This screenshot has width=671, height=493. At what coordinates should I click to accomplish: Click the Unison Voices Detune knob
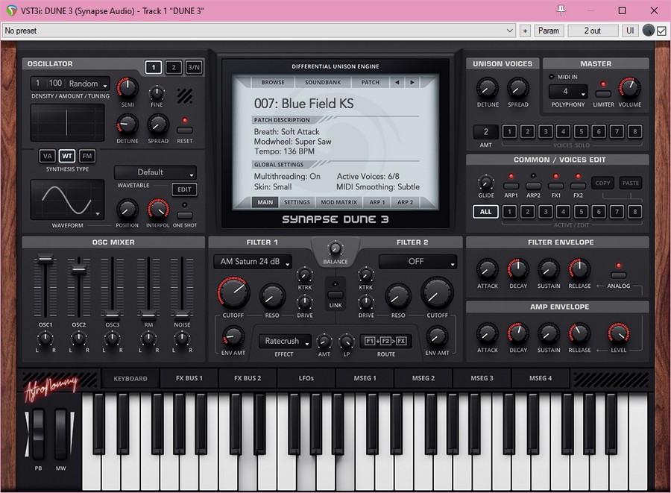488,88
